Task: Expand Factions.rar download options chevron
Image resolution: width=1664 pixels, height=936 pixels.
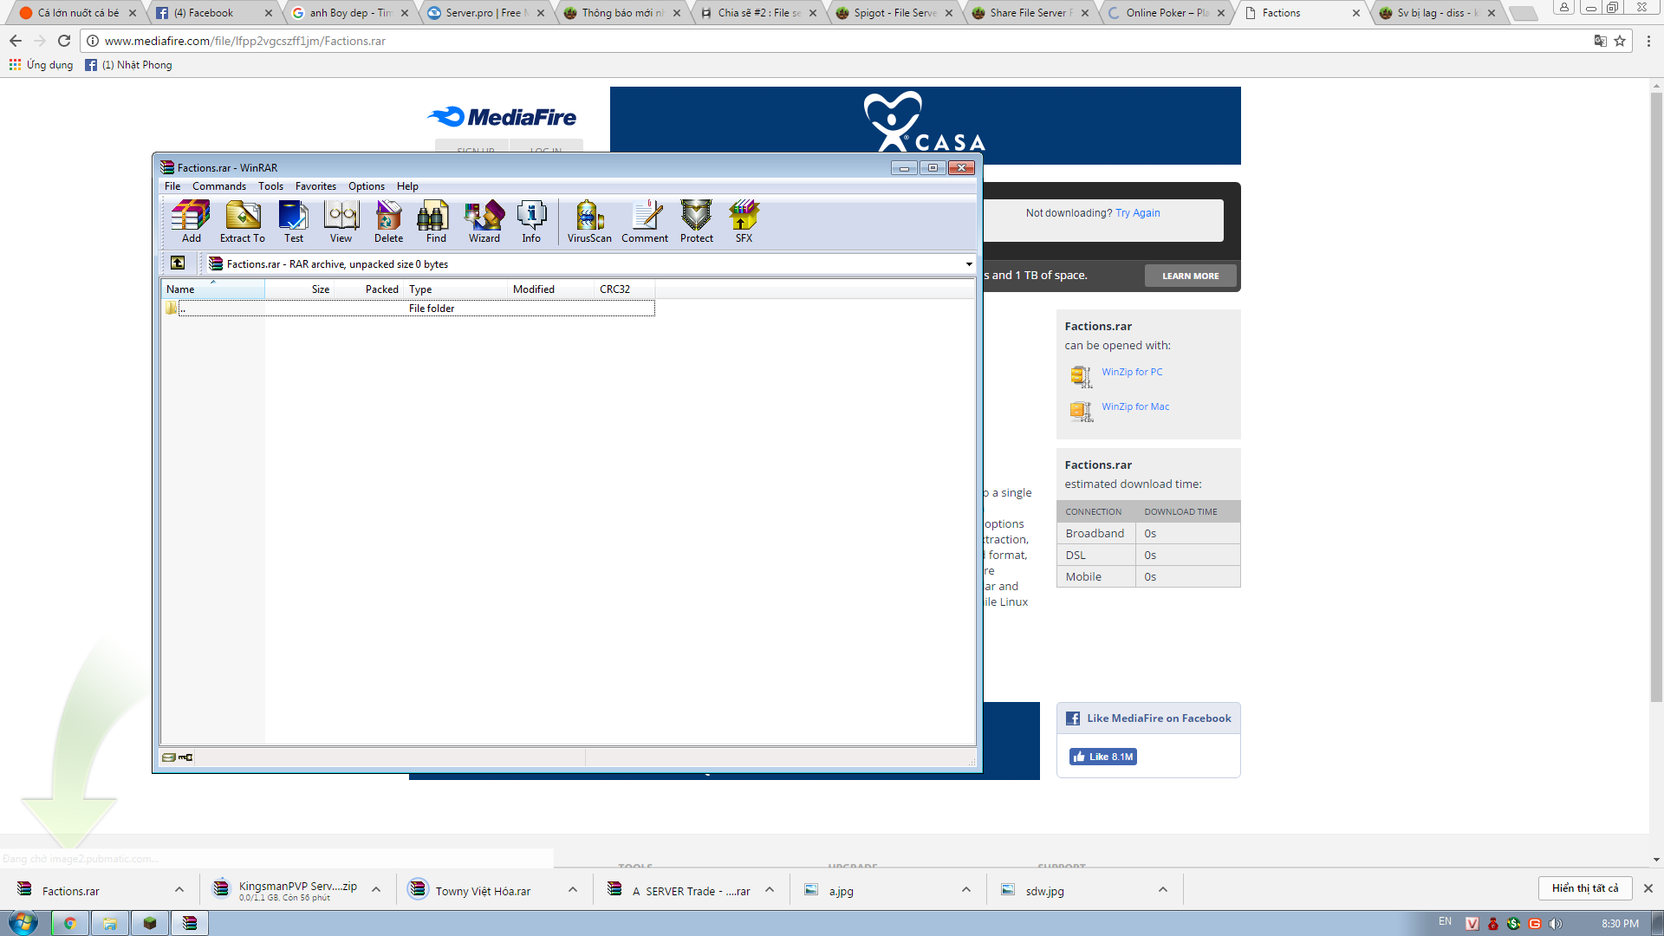Action: tap(179, 890)
